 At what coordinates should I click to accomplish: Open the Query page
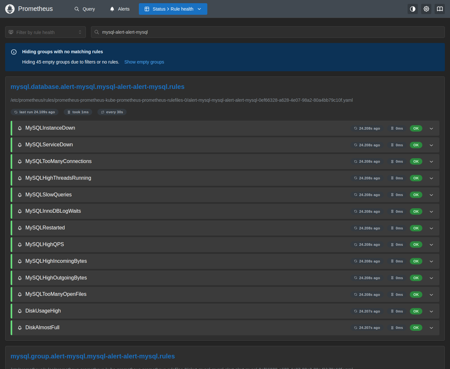click(x=85, y=9)
